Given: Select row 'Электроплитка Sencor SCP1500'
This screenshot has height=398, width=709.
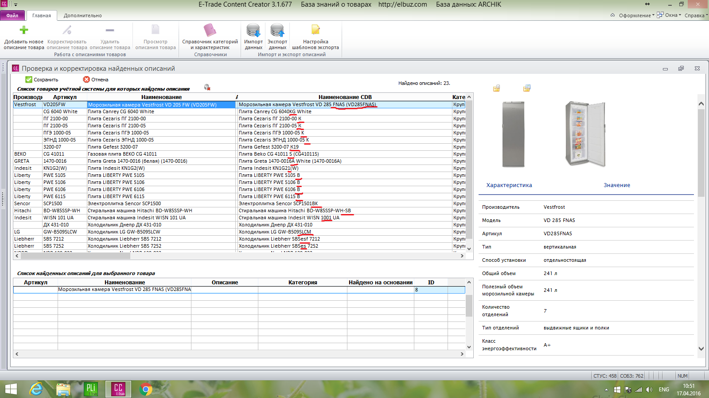Looking at the screenshot, I should 239,203.
